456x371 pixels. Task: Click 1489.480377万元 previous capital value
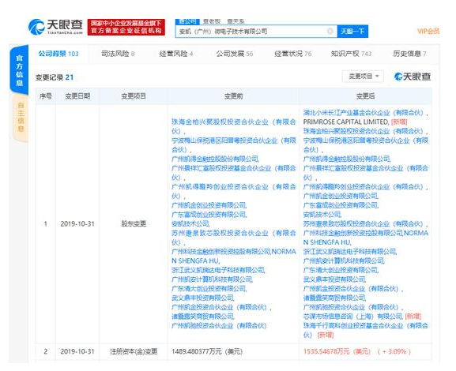[207, 351]
